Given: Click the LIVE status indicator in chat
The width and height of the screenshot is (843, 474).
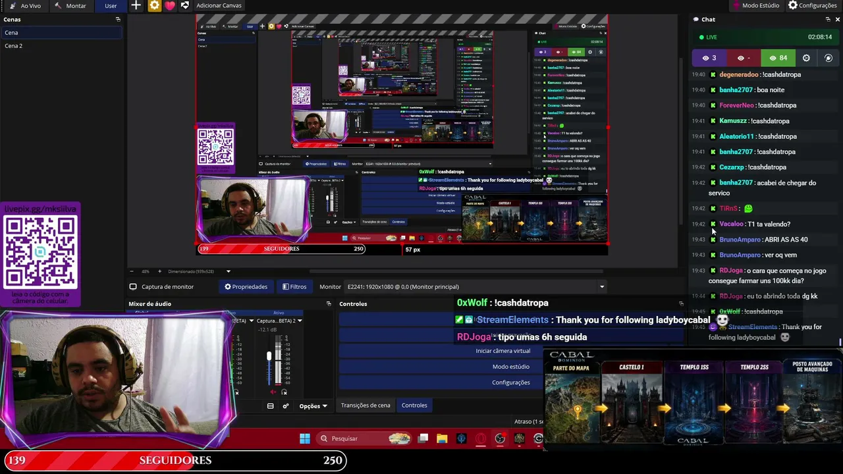Looking at the screenshot, I should (708, 38).
